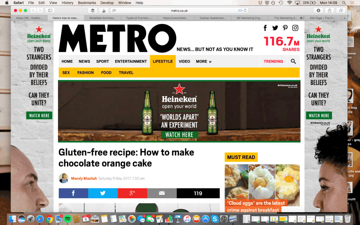This screenshot has height=225, width=360.
Task: Open the VIDEO section
Action: pyautogui.click(x=184, y=61)
